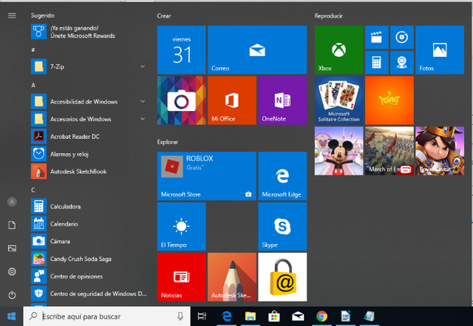Image resolution: width=473 pixels, height=326 pixels.
Task: Click the Crear group heading
Action: click(164, 16)
